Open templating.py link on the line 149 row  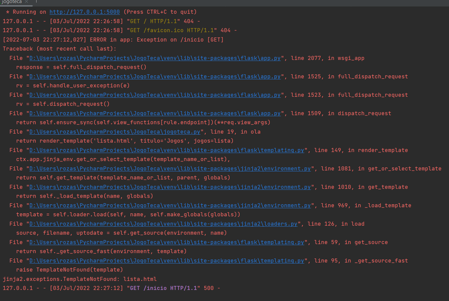click(x=167, y=150)
